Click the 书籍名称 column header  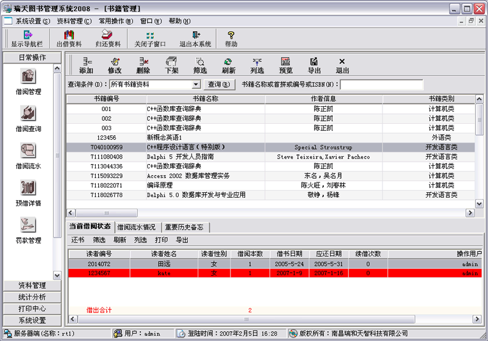206,99
